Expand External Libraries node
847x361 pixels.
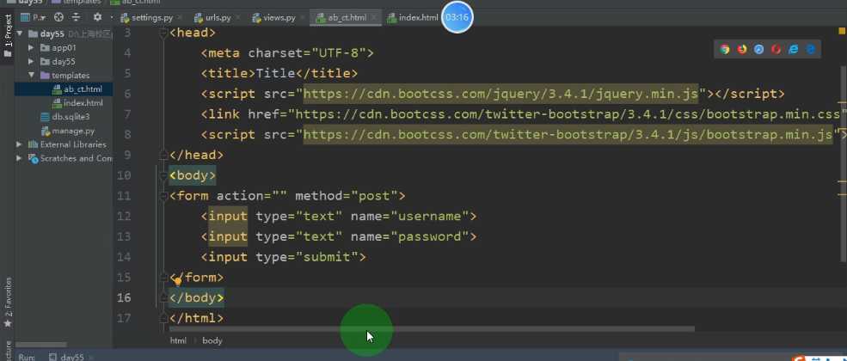tap(20, 144)
